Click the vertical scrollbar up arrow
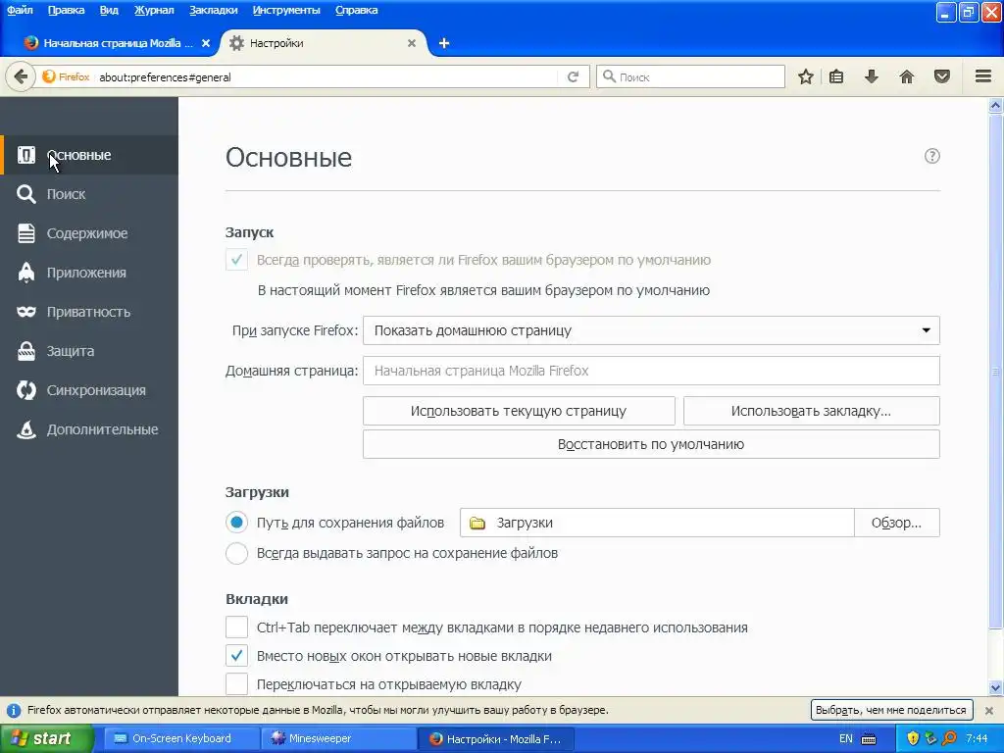The height and width of the screenshot is (753, 1004). [996, 105]
